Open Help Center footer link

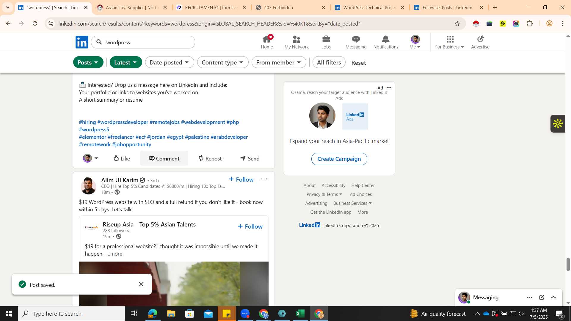(x=363, y=185)
